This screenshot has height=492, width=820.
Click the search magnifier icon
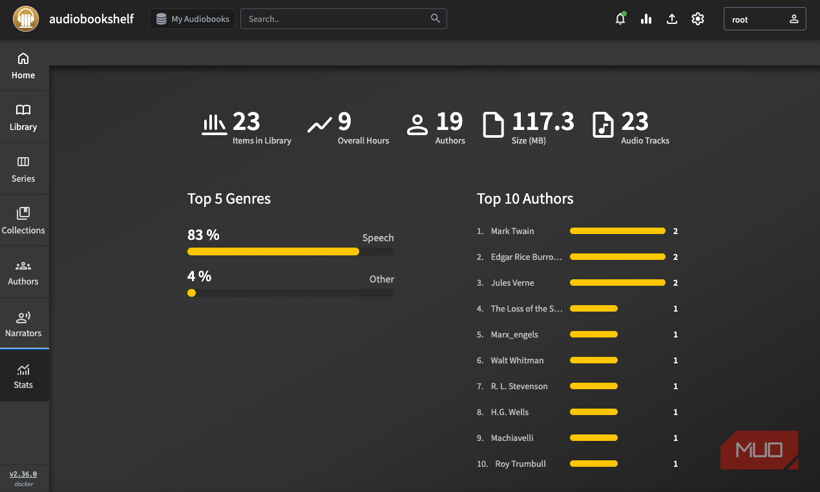tap(436, 18)
